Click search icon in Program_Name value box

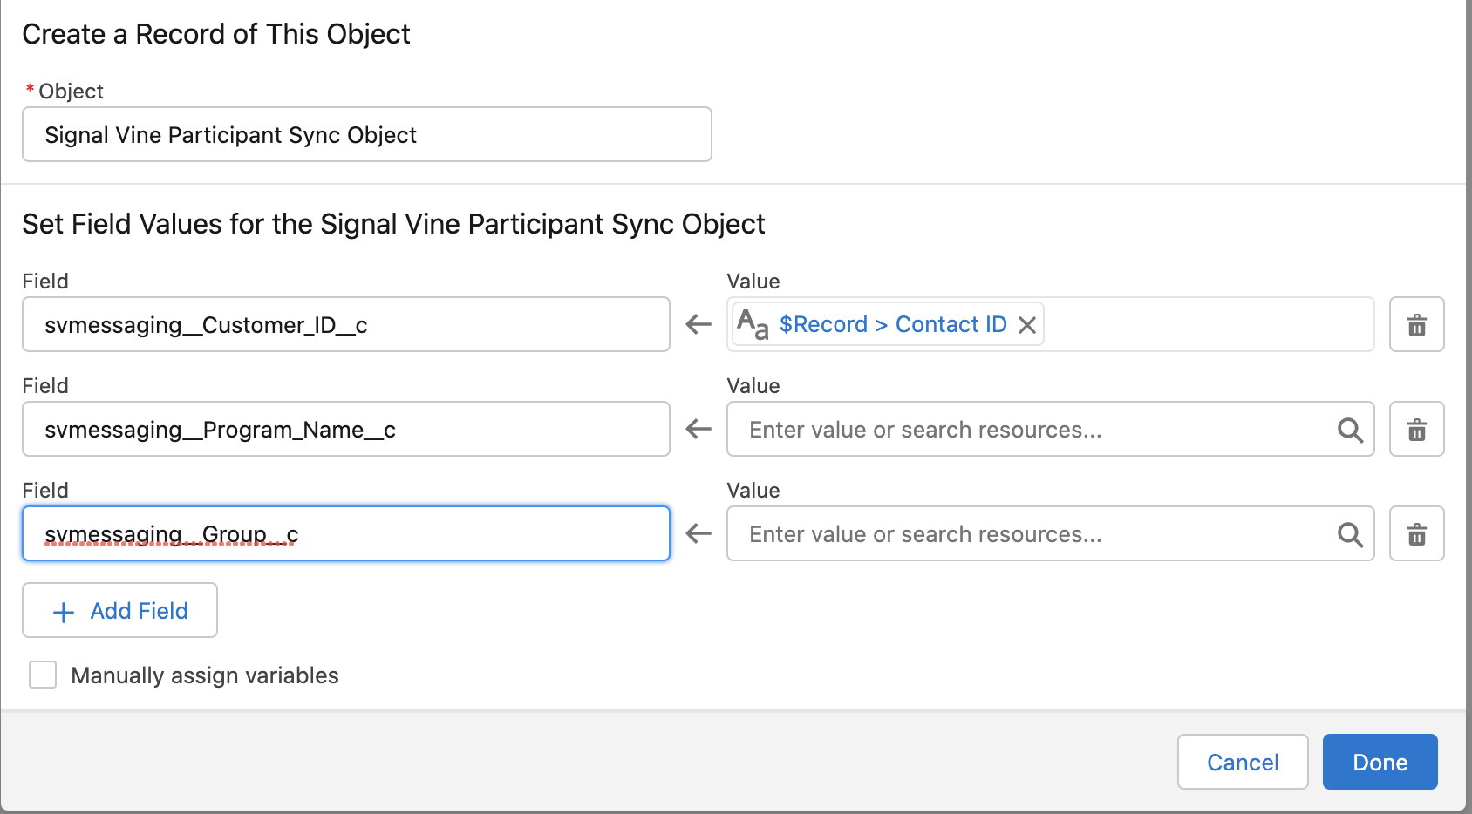pos(1350,430)
